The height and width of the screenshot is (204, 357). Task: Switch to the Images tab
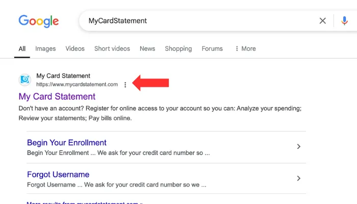click(x=45, y=49)
